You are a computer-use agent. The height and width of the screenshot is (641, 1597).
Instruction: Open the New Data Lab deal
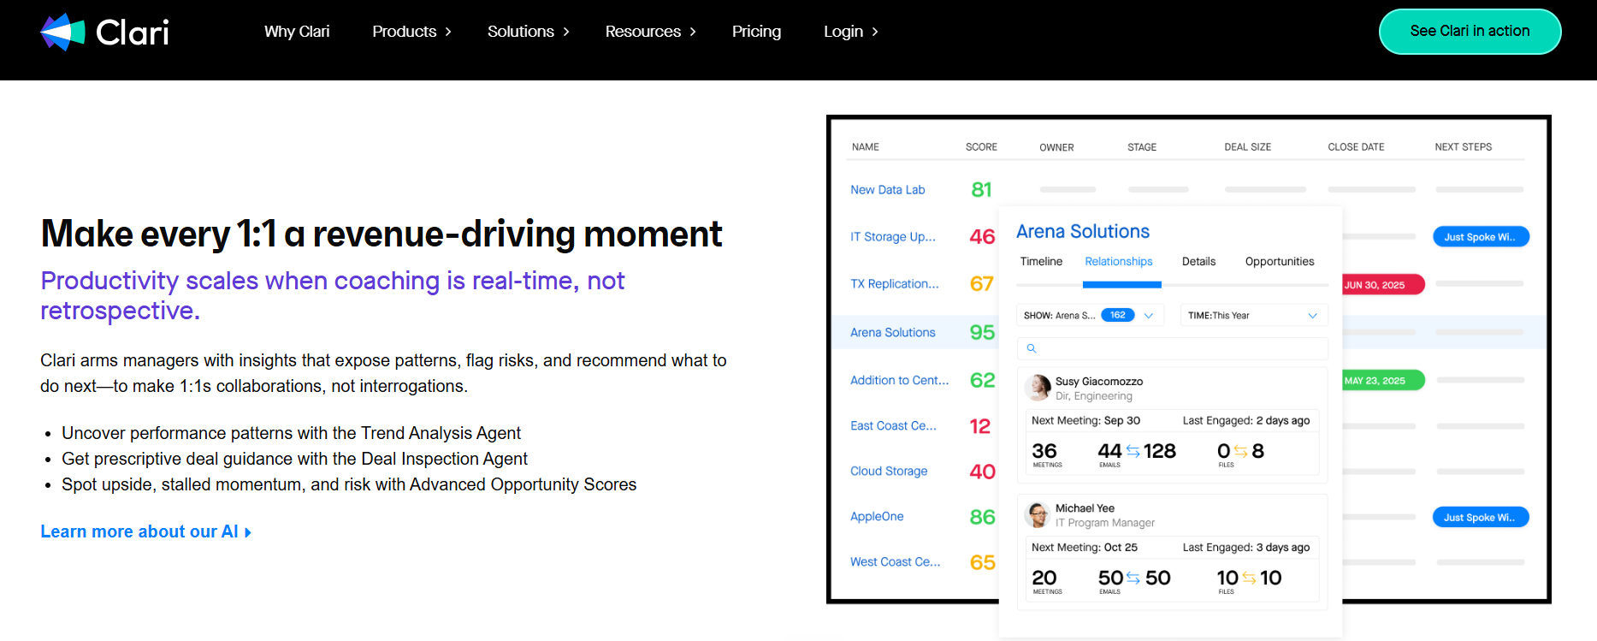[x=887, y=190]
